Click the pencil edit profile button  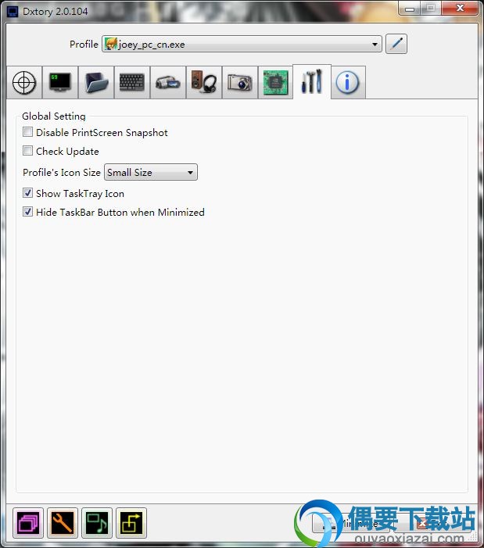click(x=396, y=44)
